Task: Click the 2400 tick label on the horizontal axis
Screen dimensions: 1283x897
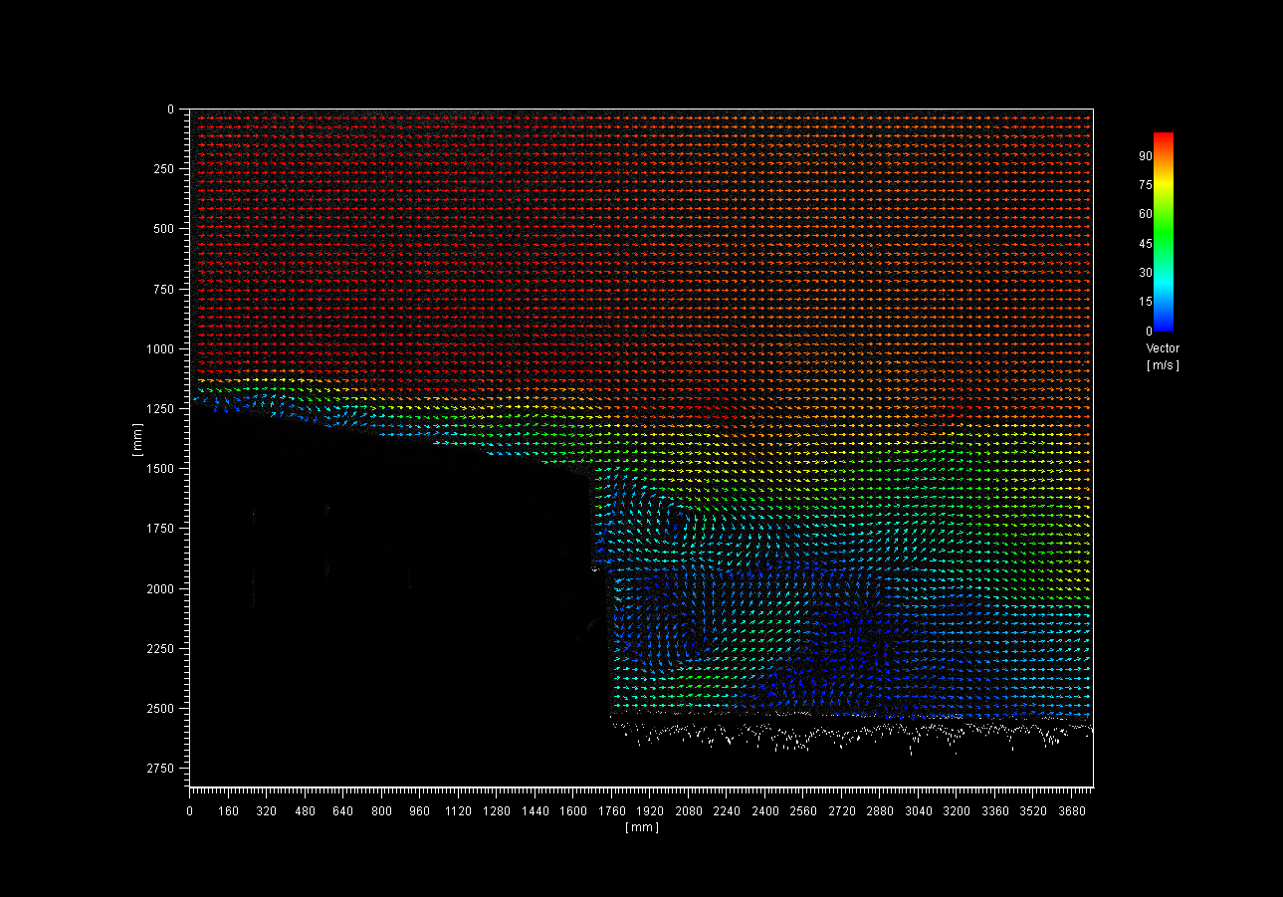Action: pos(764,811)
